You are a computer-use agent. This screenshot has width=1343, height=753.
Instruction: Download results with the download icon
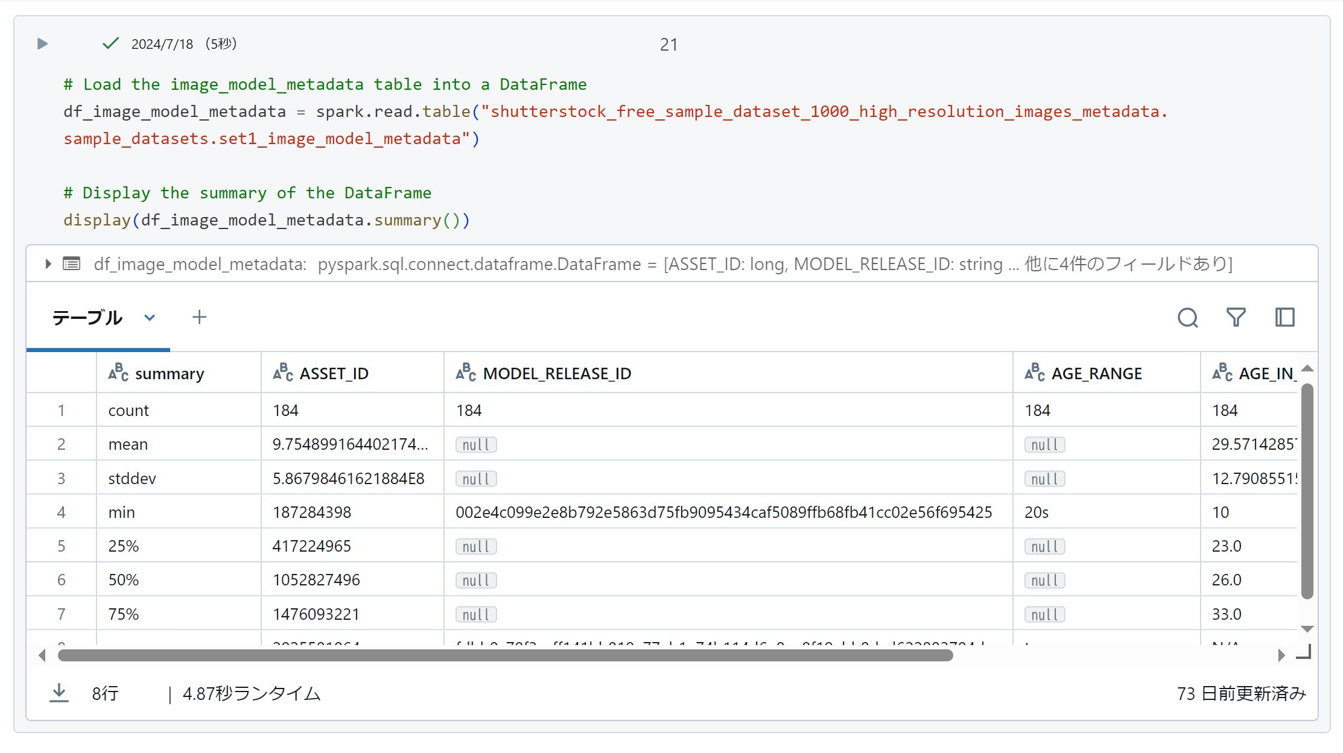click(x=59, y=693)
